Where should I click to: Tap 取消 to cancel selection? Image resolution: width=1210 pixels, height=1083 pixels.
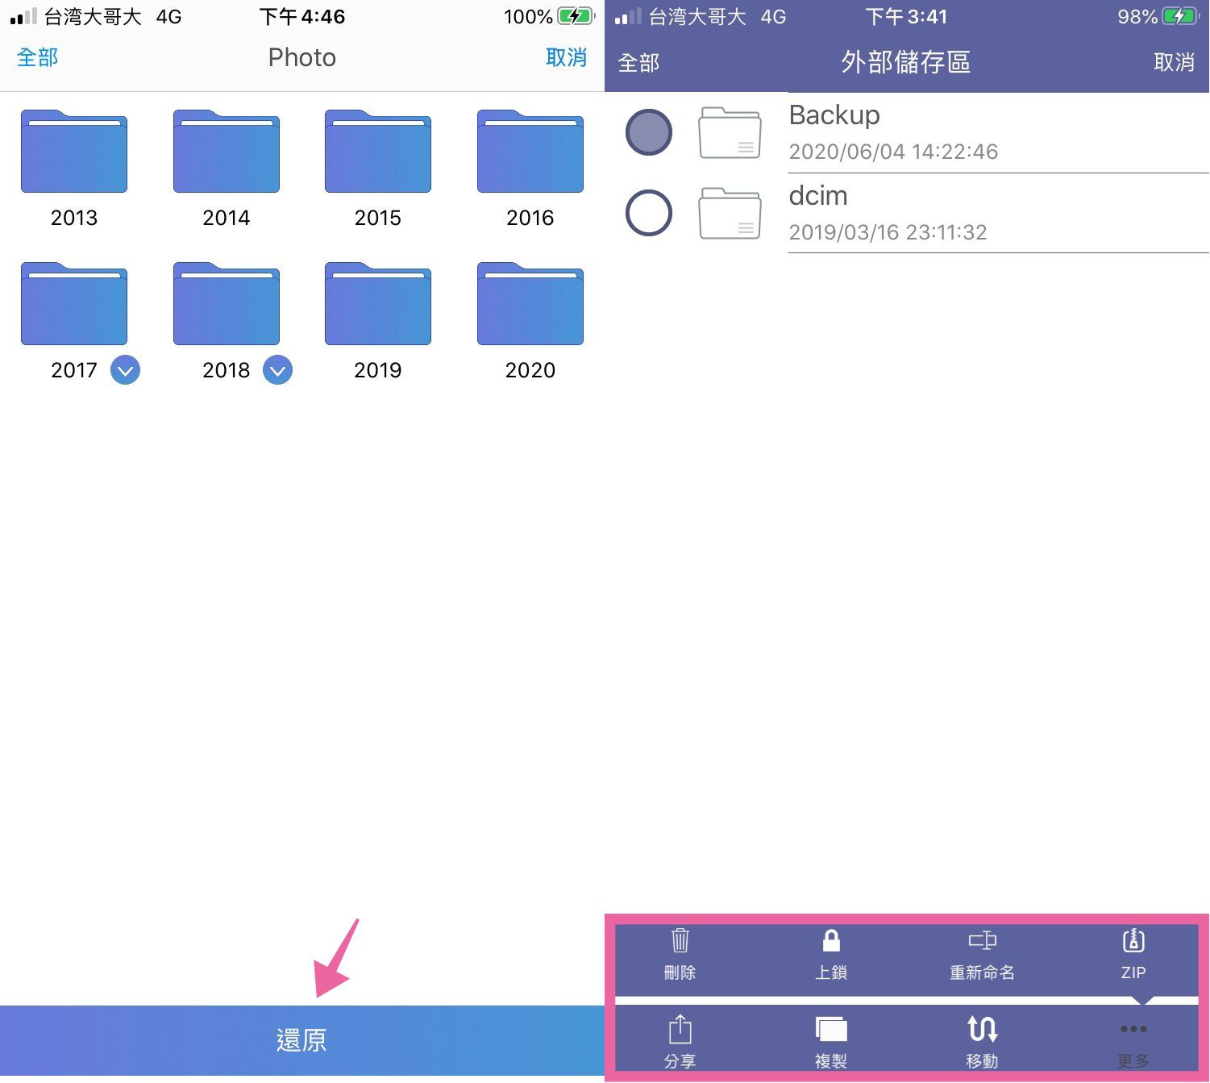[x=567, y=57]
